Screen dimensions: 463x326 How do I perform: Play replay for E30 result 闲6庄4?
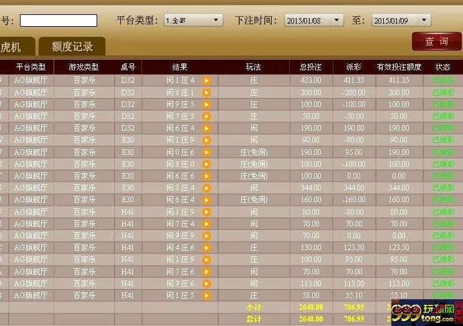pos(207,200)
